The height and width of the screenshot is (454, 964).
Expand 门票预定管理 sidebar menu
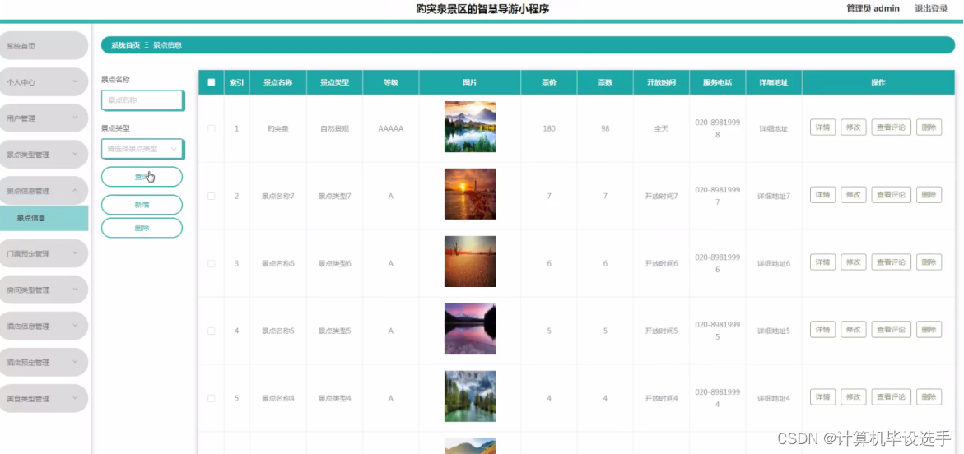tap(44, 253)
